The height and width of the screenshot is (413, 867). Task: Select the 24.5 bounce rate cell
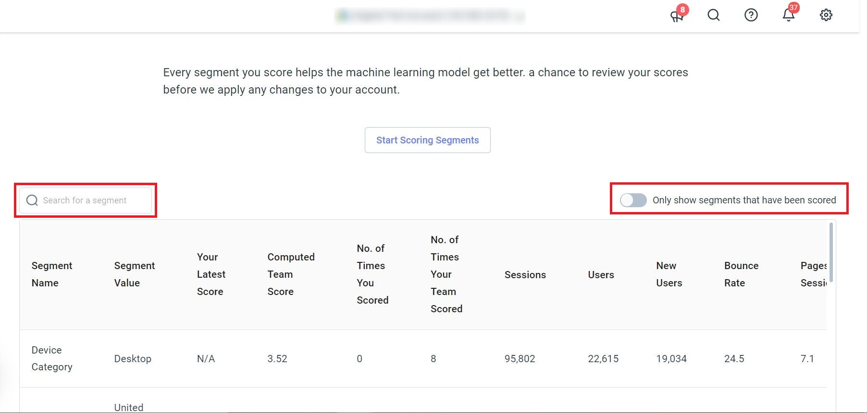[x=734, y=359]
